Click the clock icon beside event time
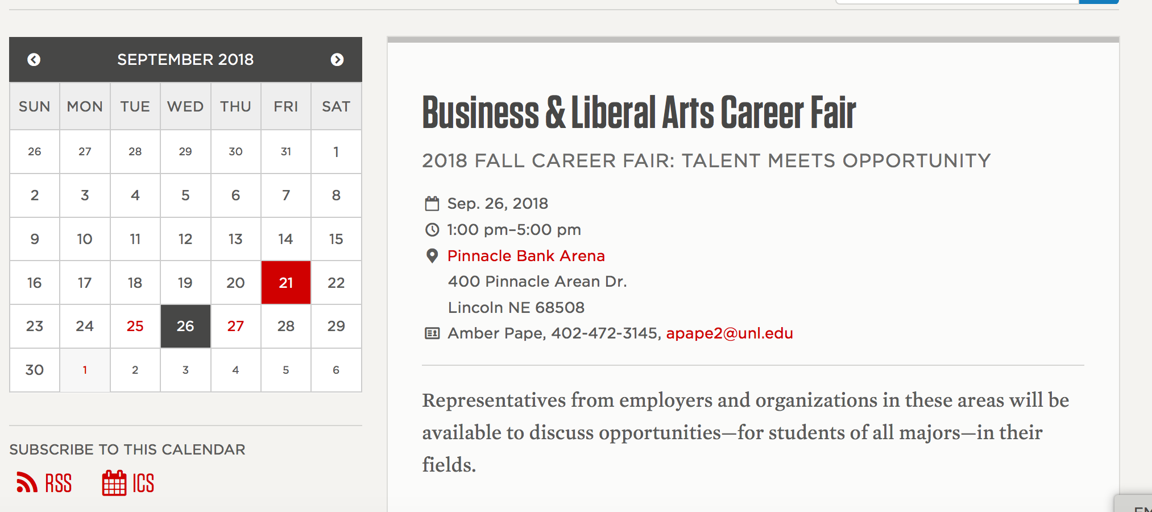 point(432,230)
